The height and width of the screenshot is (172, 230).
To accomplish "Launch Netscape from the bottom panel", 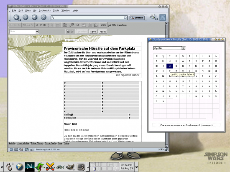I will [30, 167].
